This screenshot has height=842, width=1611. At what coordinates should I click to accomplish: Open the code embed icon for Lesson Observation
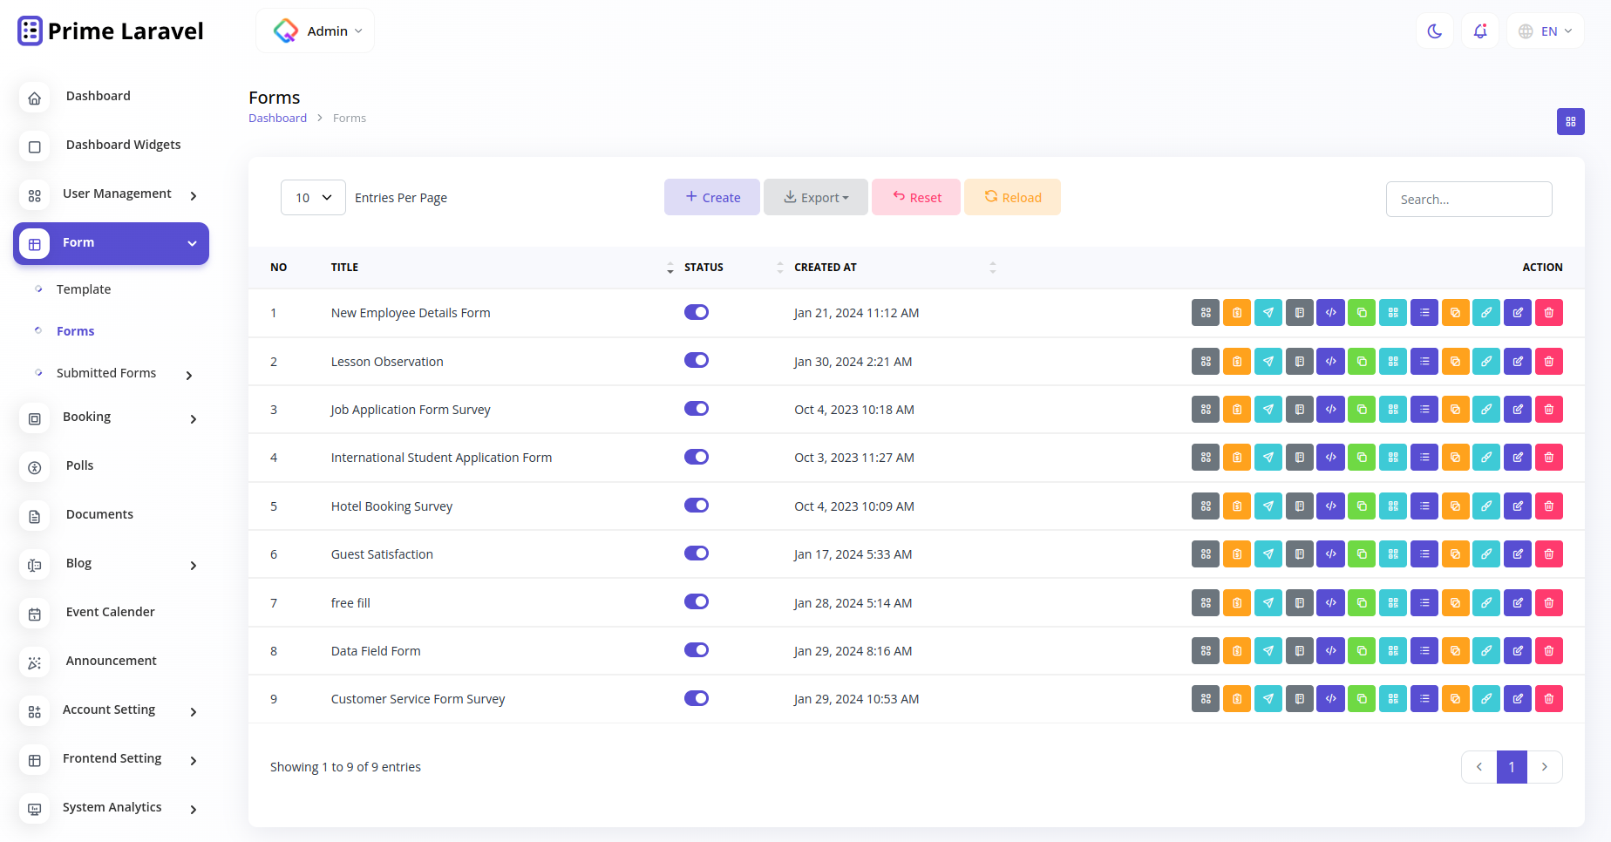tap(1331, 361)
